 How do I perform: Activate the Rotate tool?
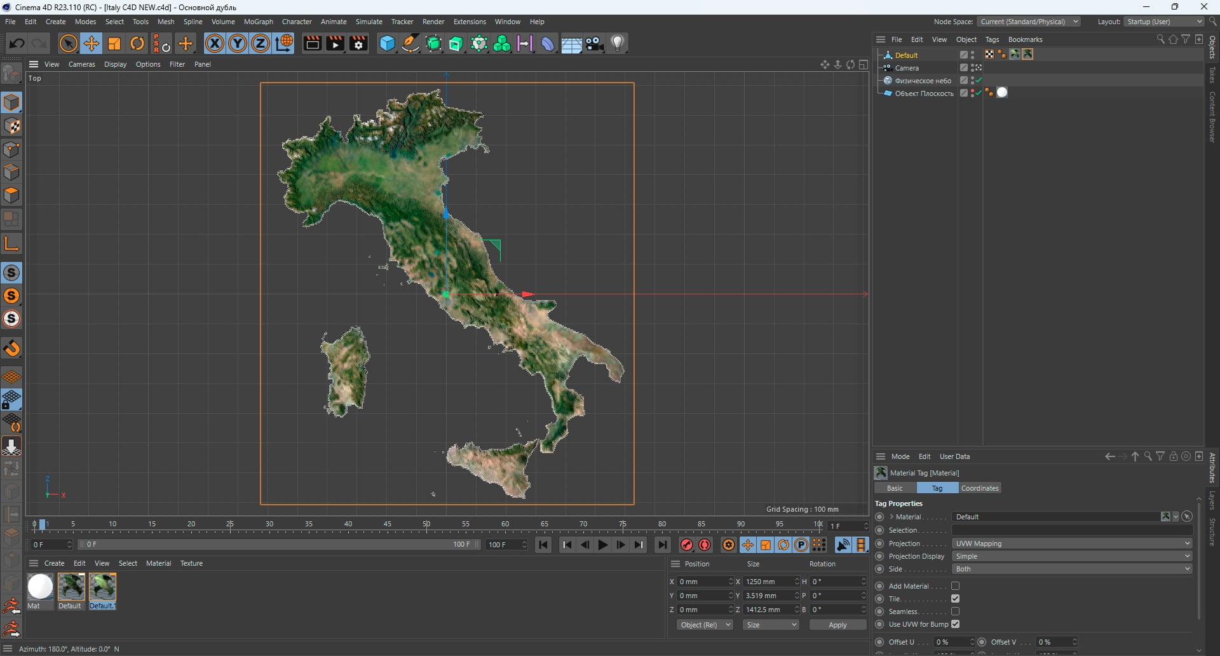pyautogui.click(x=137, y=43)
